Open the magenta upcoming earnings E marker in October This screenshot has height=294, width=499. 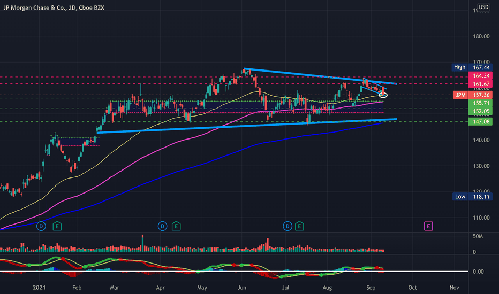[429, 226]
